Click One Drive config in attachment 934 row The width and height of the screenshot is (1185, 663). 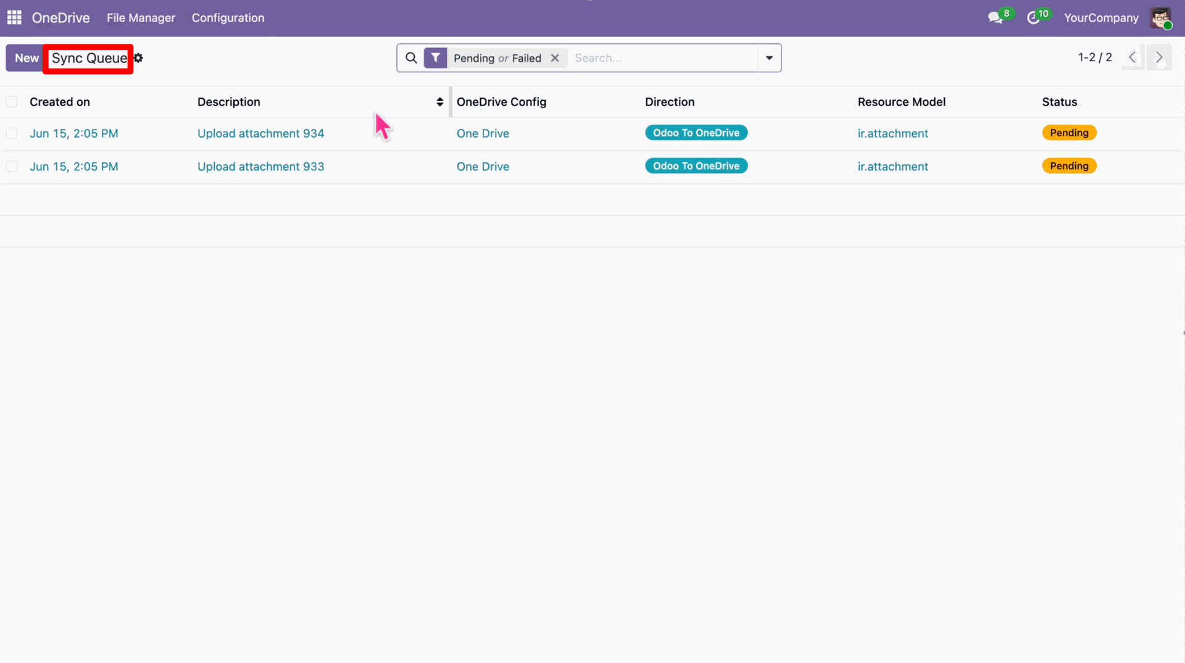point(483,133)
